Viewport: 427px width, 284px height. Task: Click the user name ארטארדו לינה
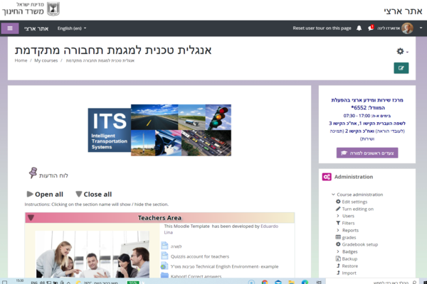(x=389, y=28)
